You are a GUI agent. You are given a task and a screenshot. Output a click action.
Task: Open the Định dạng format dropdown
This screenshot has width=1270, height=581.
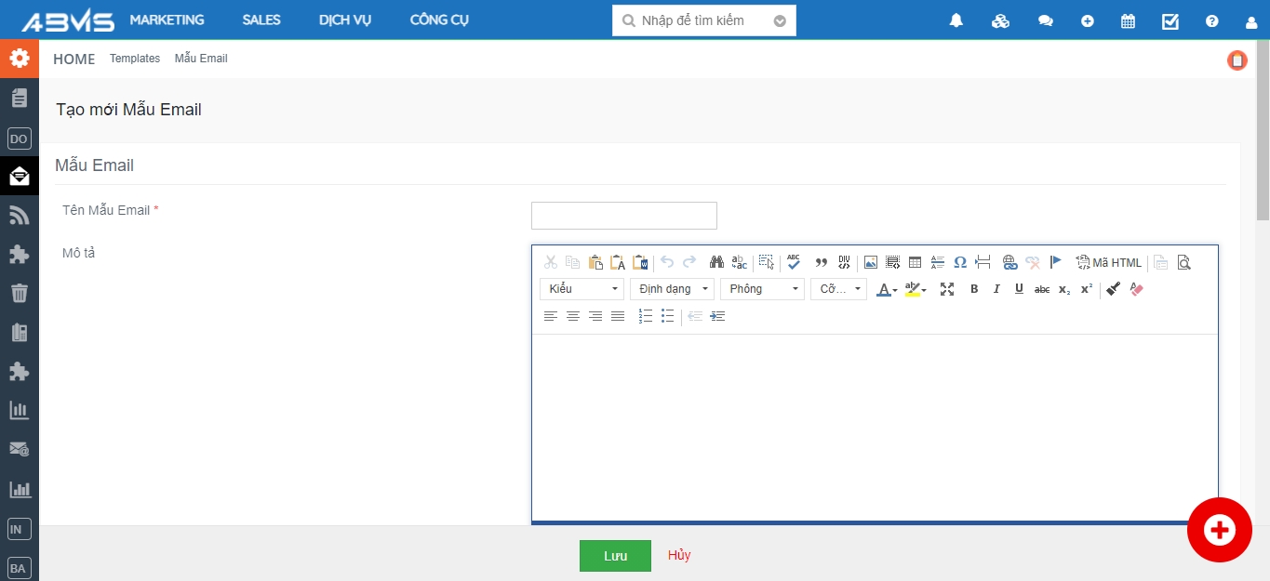coord(673,289)
